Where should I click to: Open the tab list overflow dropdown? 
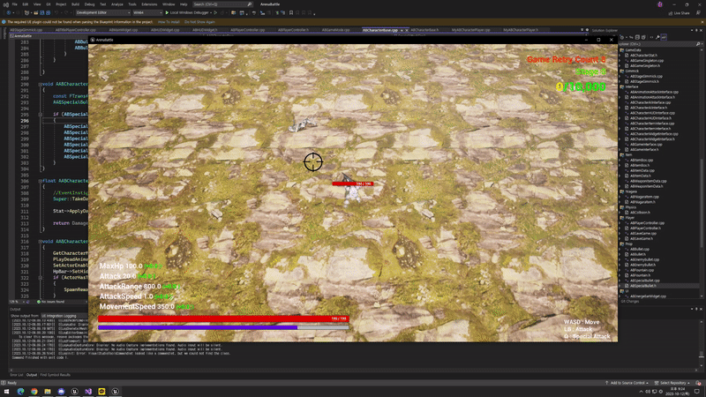click(582, 30)
